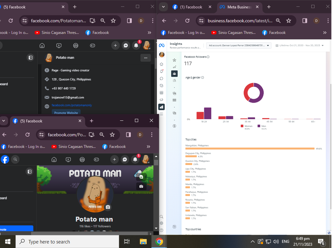Open Groups icon in lower-left Facebook window

(x=82, y=160)
